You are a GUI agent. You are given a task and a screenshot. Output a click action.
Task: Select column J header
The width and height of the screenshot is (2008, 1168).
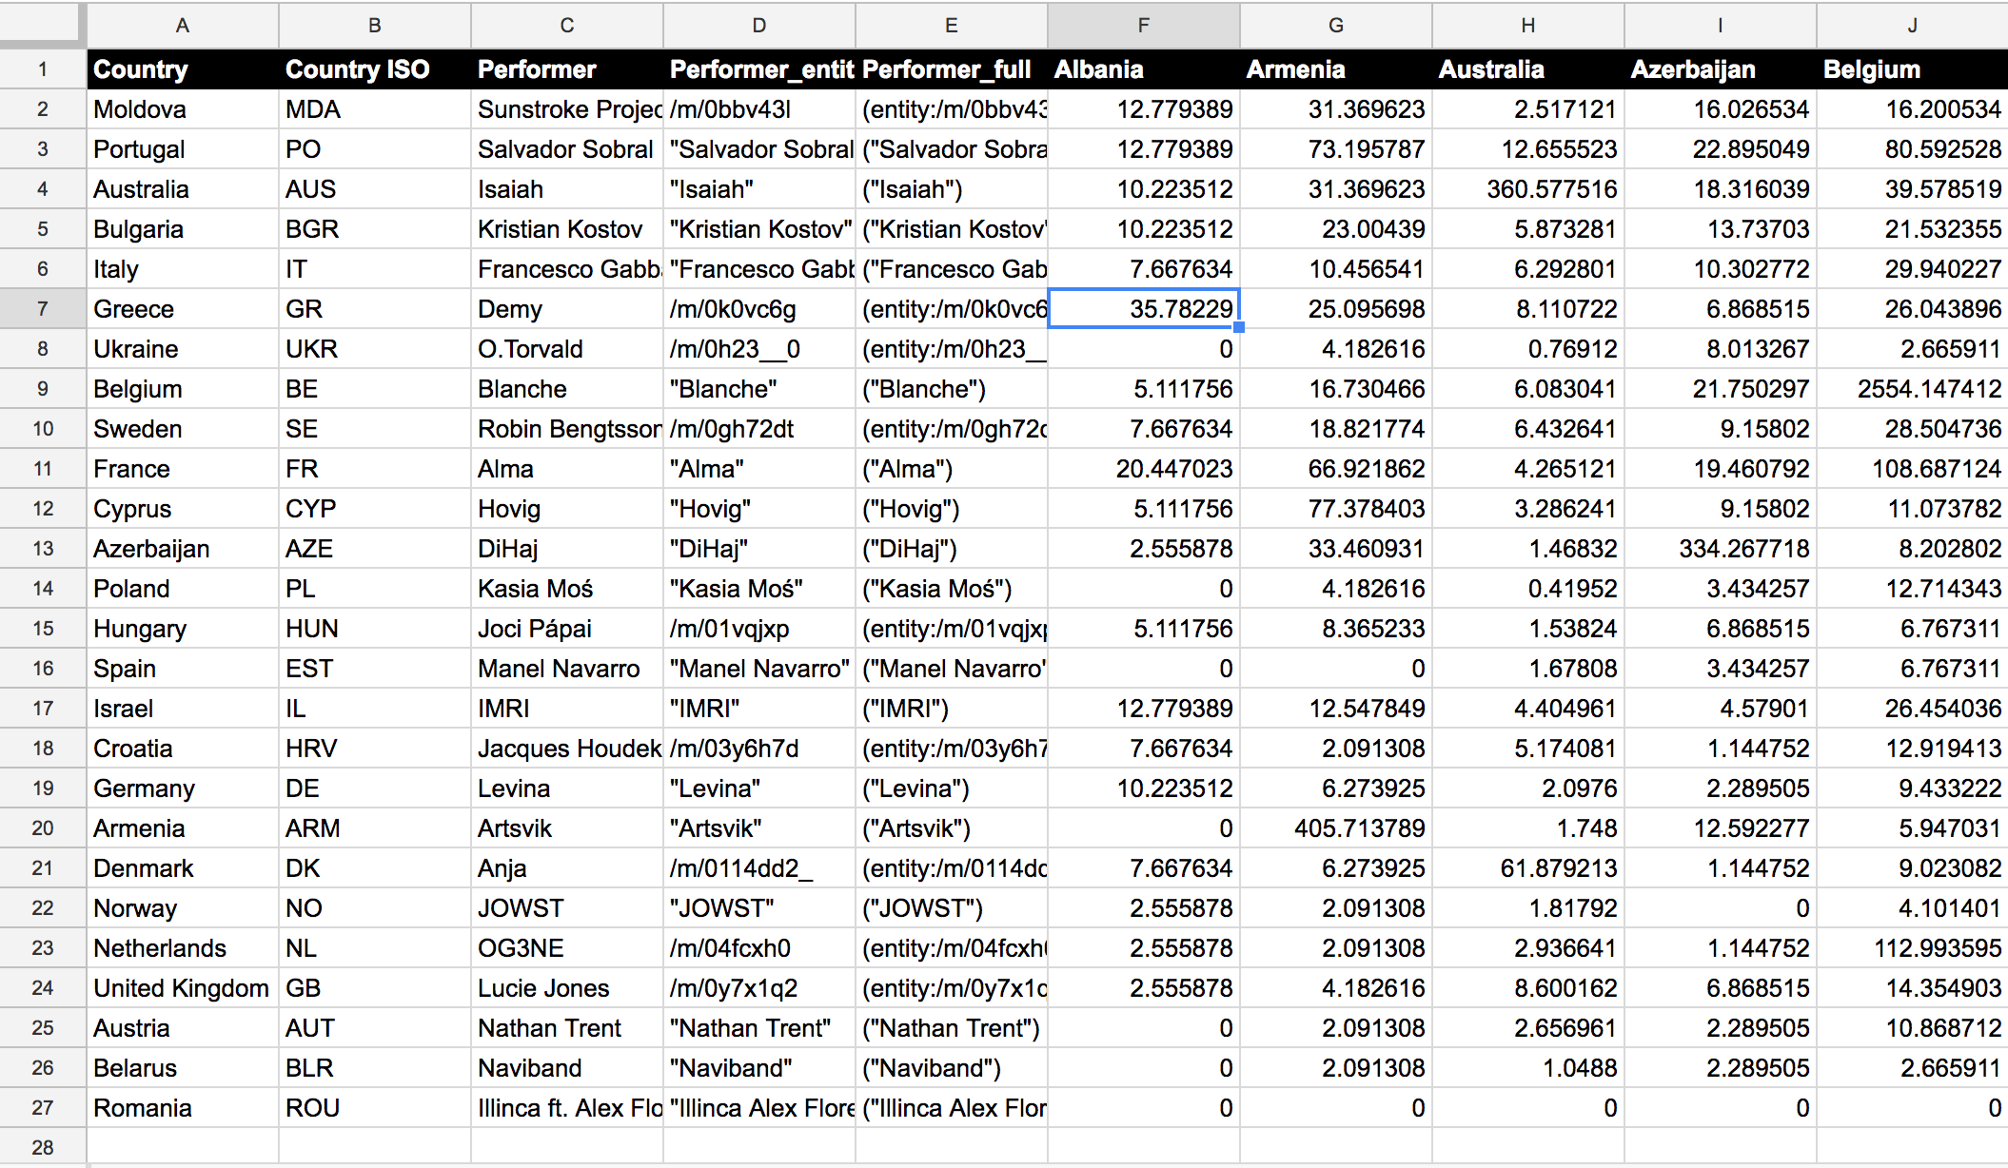click(x=1911, y=26)
